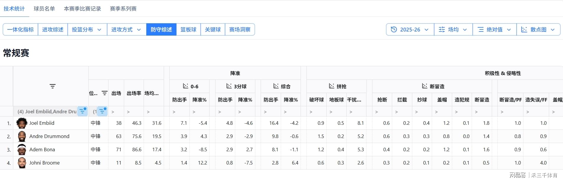Open the 场均 per-game dropdown
Viewport: 563px width, 181px height.
[453, 29]
